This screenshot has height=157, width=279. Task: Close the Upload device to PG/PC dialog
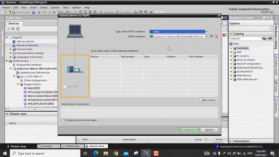219,16
